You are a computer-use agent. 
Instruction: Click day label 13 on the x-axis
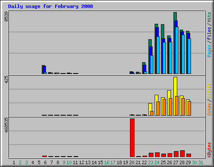pyautogui.click(x=88, y=162)
